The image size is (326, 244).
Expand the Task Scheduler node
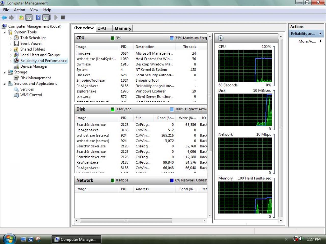point(10,38)
